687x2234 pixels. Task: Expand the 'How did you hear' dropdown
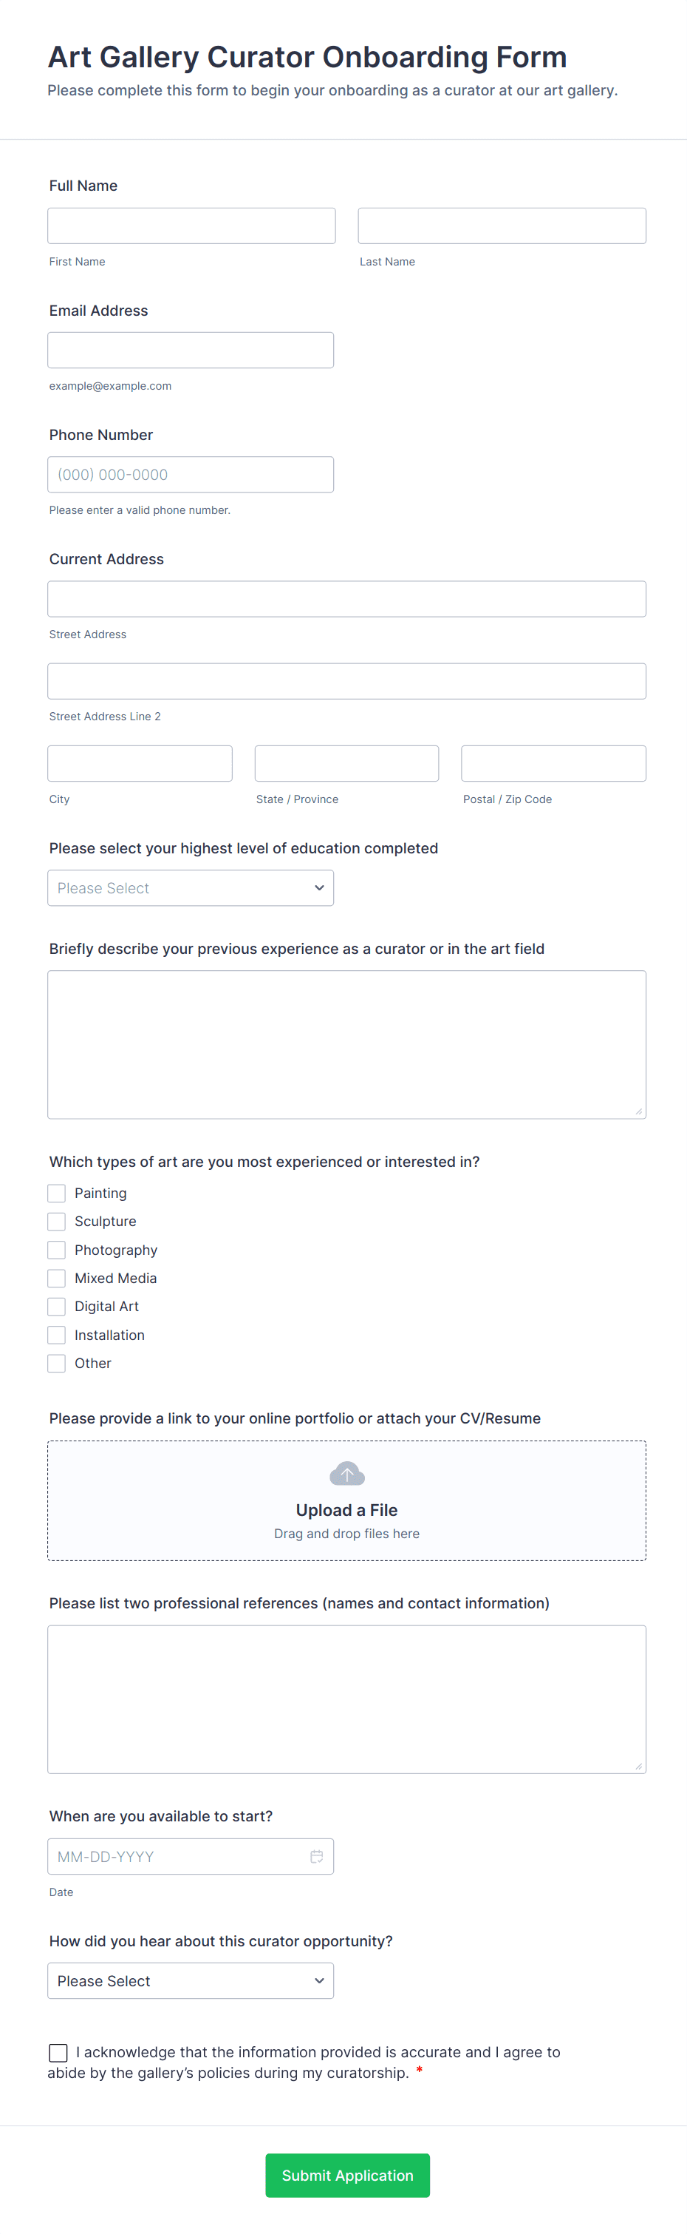(x=191, y=1981)
